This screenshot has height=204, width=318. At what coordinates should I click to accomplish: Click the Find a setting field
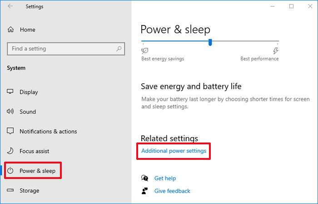click(66, 49)
